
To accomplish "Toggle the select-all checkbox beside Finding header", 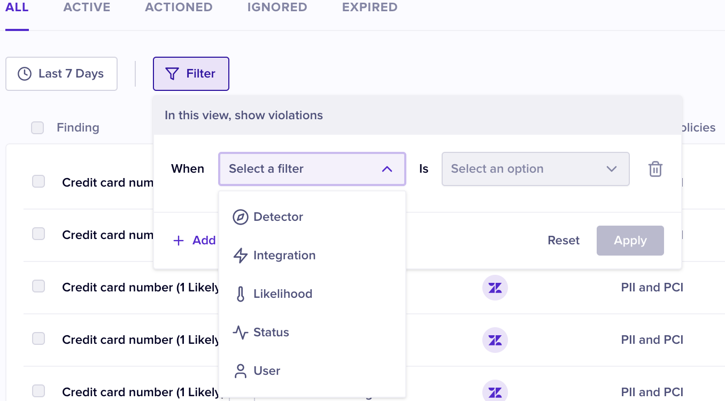I will (x=37, y=128).
